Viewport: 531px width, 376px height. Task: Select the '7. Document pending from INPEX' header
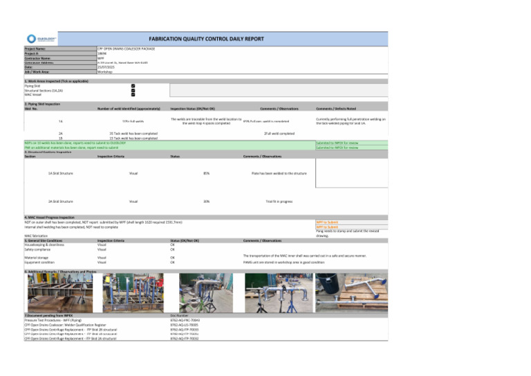(x=206, y=315)
